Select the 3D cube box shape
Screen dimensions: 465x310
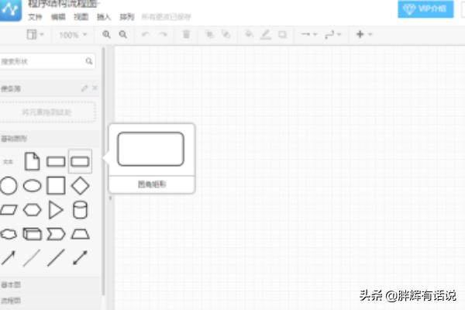click(x=33, y=234)
